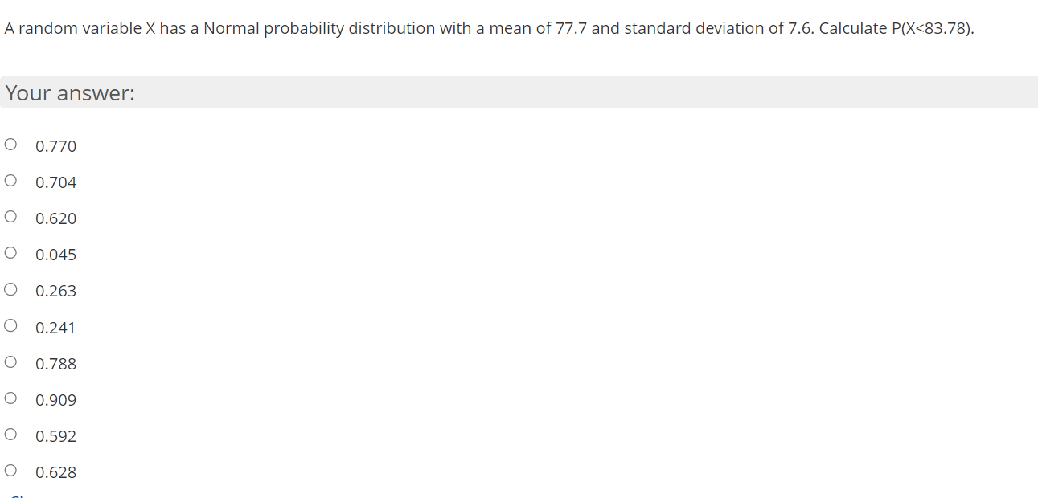Click the answer text 0.620
This screenshot has width=1038, height=498.
(x=55, y=218)
